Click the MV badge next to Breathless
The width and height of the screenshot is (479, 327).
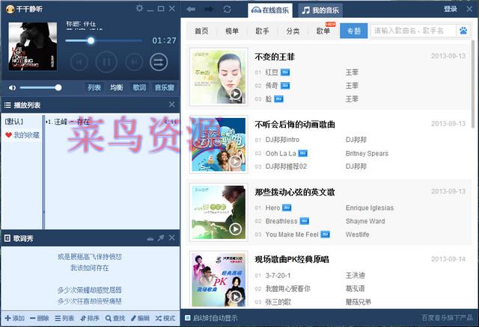coord(305,221)
